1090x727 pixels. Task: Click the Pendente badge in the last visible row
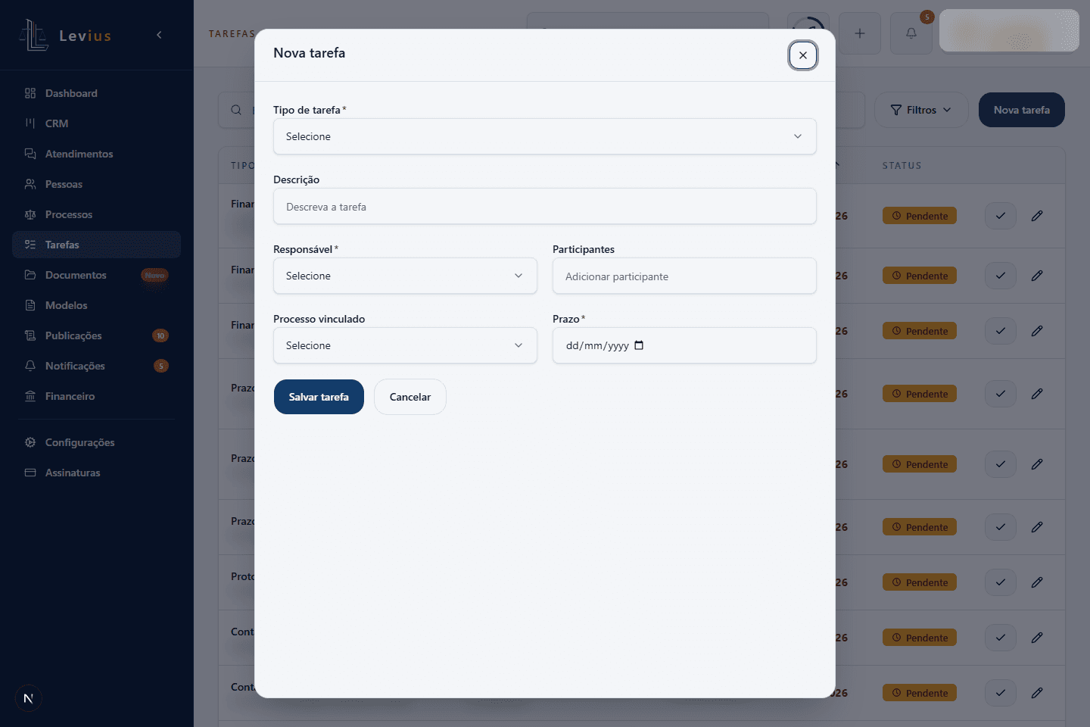920,693
